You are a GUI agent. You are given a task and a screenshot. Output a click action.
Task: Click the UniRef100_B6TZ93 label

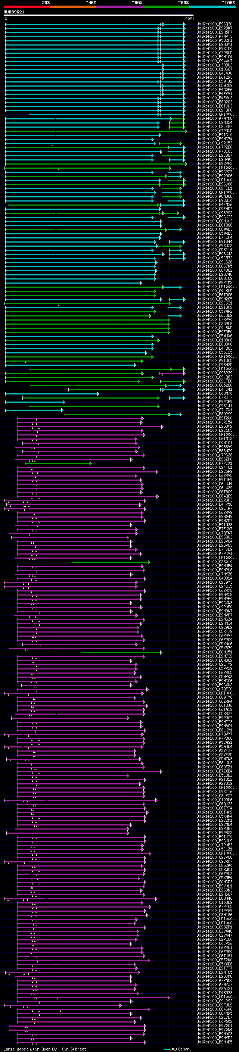point(214,77)
